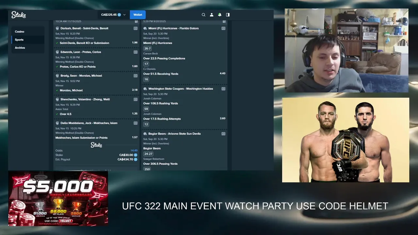Open scoreboard icon for Della Maddalena - Makhachev
418x235 pixels.
point(136,123)
